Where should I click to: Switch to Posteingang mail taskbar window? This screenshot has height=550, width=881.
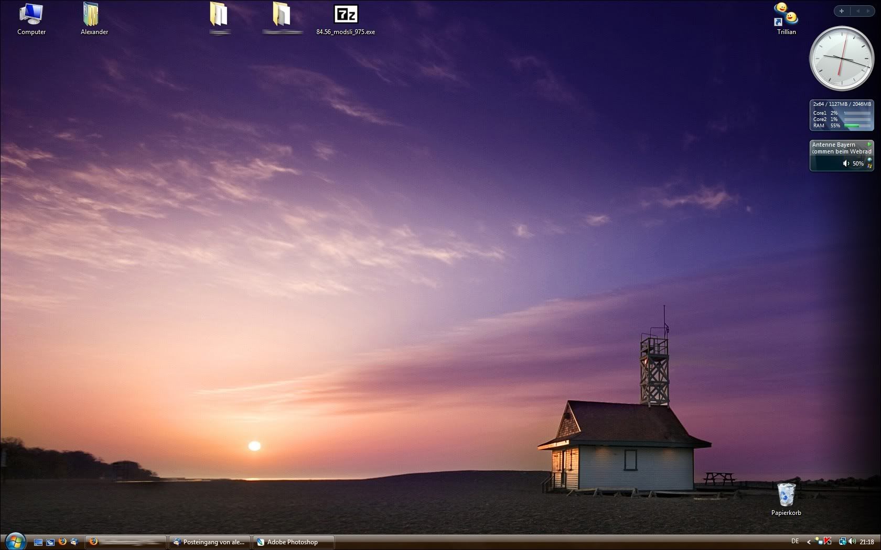tap(210, 542)
